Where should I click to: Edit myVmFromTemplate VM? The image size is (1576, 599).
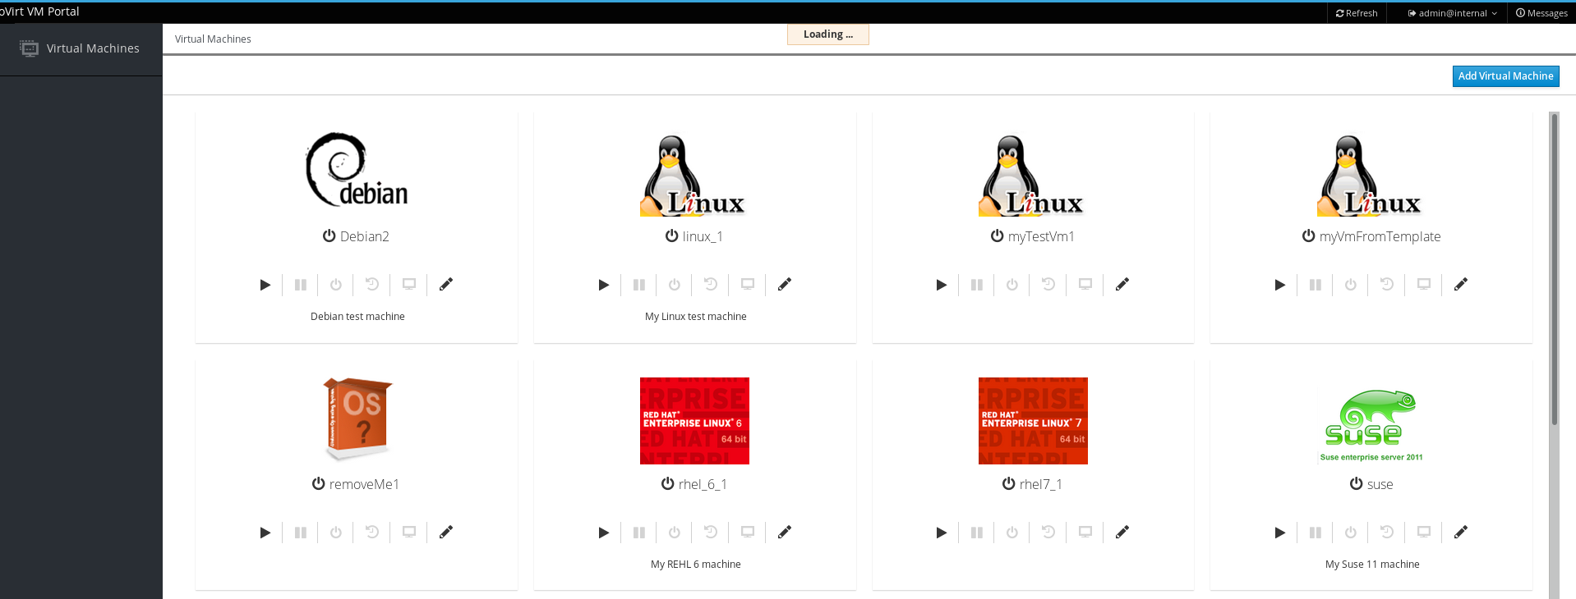[1461, 285]
